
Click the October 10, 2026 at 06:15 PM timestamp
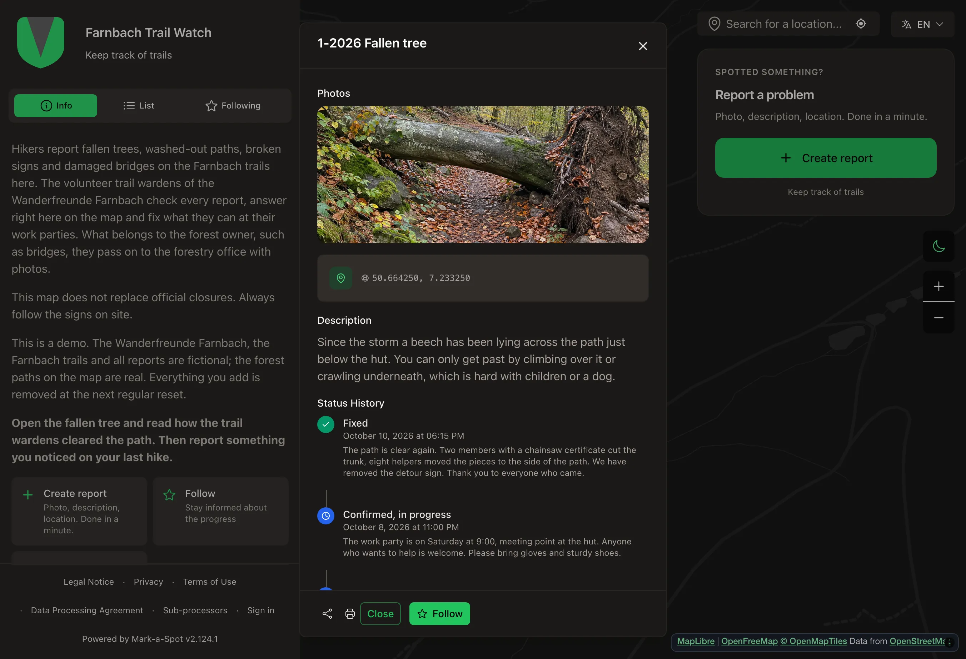pyautogui.click(x=403, y=436)
